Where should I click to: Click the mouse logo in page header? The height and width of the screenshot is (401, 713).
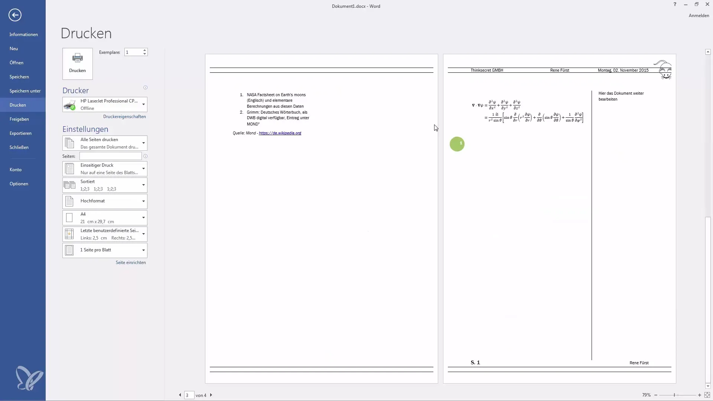pyautogui.click(x=663, y=70)
